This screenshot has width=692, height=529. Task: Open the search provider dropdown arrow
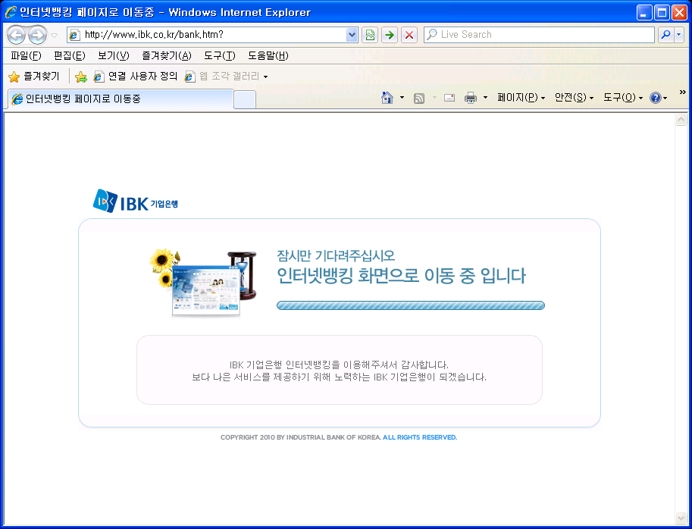(679, 34)
